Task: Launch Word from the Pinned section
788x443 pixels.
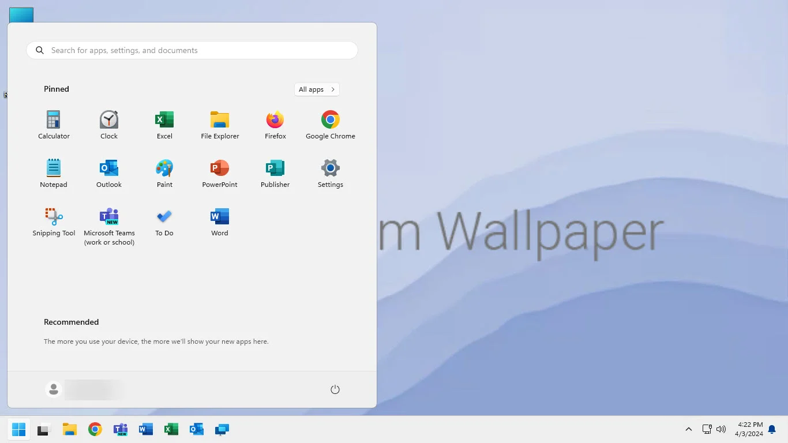Action: (x=220, y=221)
